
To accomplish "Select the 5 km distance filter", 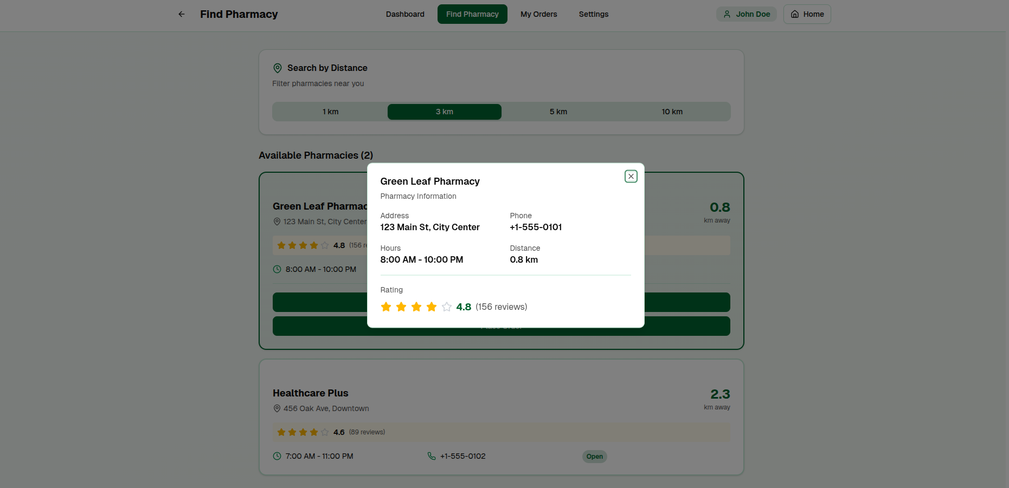I will click(x=558, y=112).
